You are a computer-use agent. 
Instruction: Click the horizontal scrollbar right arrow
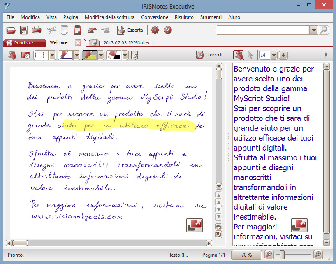(x=209, y=243)
